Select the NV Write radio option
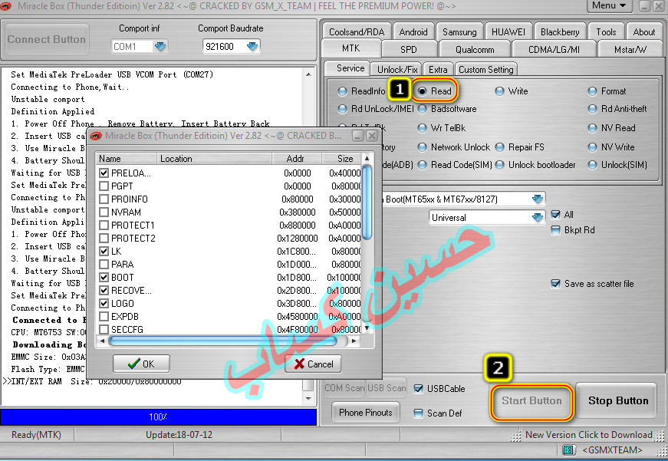668x461 pixels. coord(592,147)
